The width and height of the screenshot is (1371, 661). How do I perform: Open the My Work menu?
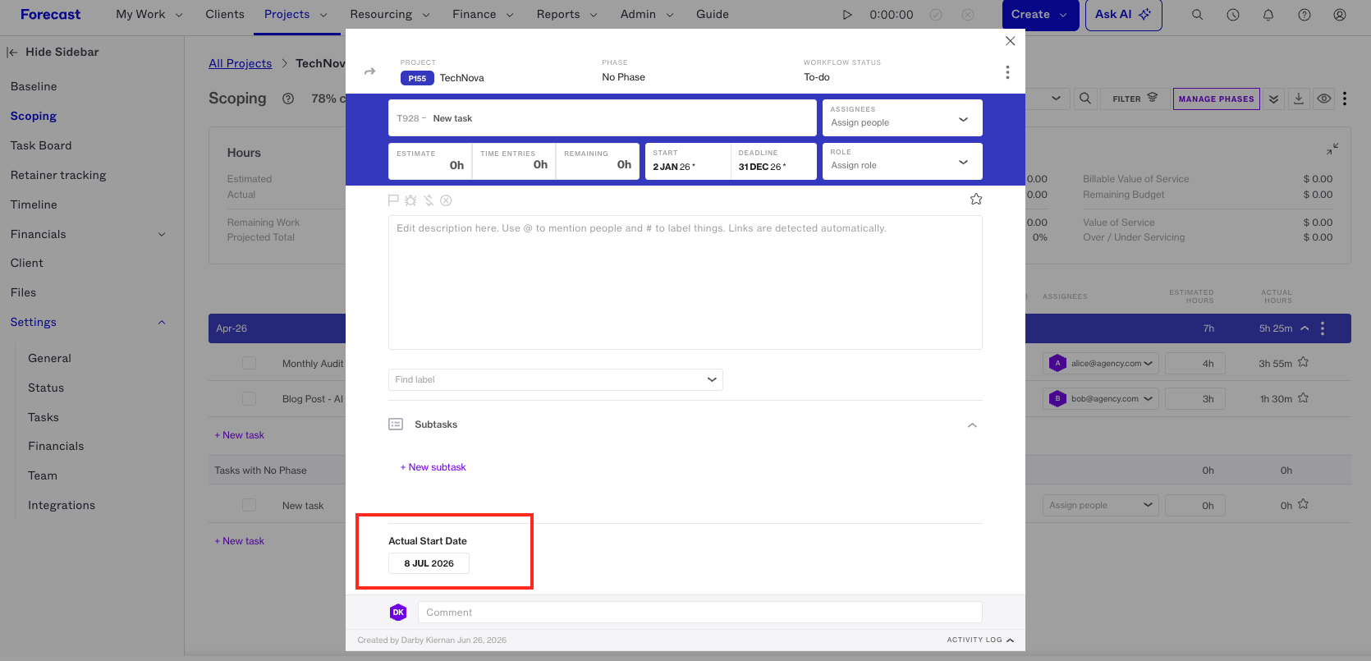coord(149,15)
